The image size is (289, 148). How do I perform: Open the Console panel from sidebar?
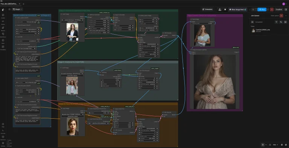[x=3, y=131]
